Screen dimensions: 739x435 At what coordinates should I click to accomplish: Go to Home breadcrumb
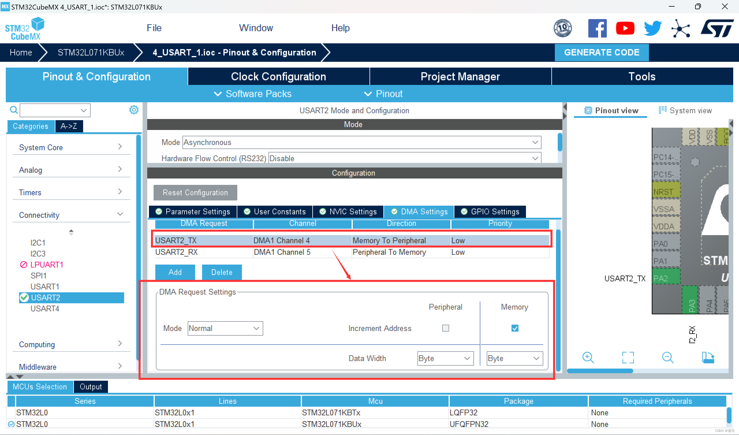tap(21, 52)
